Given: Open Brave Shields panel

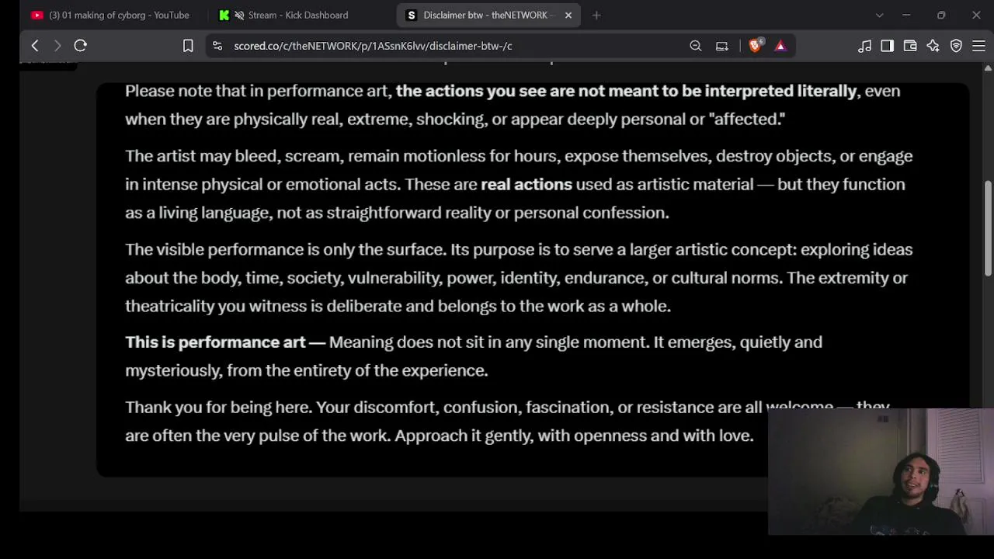Looking at the screenshot, I should click(x=755, y=46).
